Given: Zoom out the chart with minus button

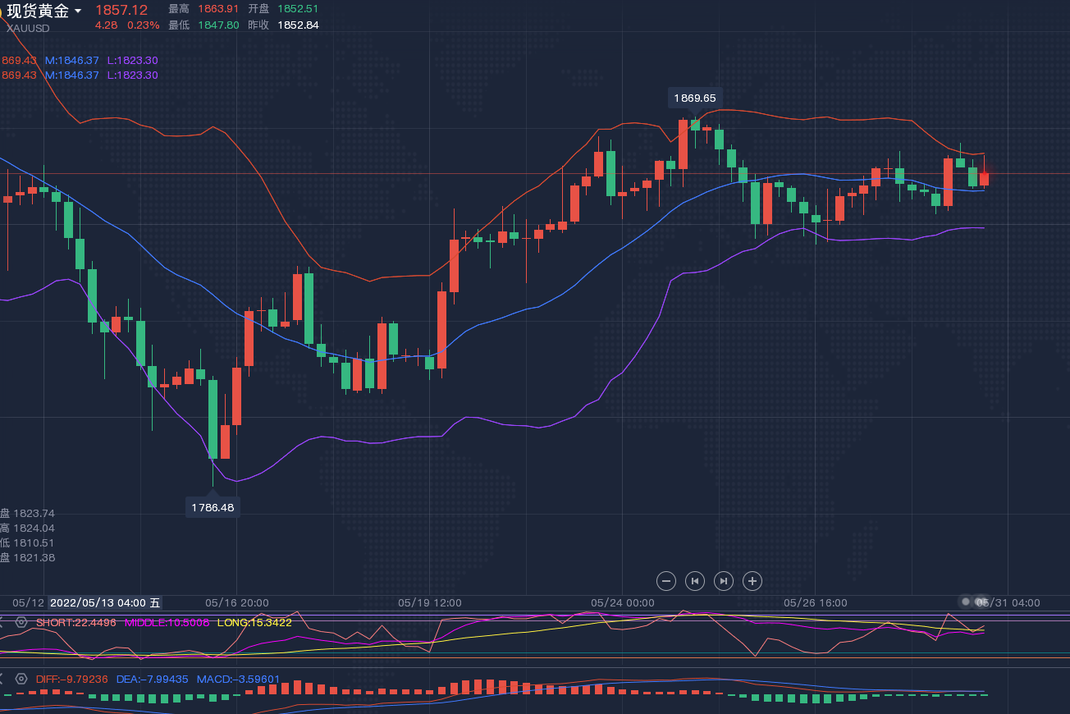Looking at the screenshot, I should pyautogui.click(x=666, y=581).
